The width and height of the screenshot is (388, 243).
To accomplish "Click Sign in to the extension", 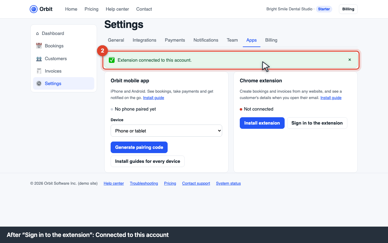I will 317,123.
